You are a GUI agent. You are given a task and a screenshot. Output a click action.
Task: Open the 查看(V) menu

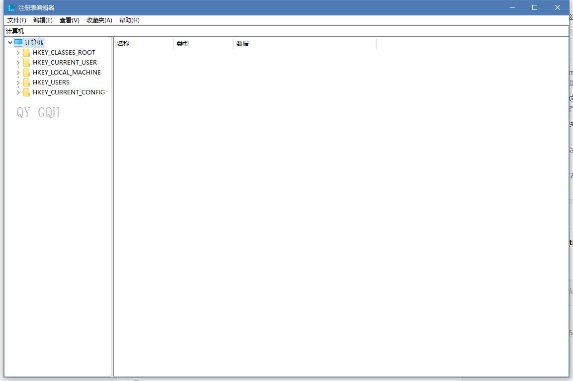tap(70, 20)
